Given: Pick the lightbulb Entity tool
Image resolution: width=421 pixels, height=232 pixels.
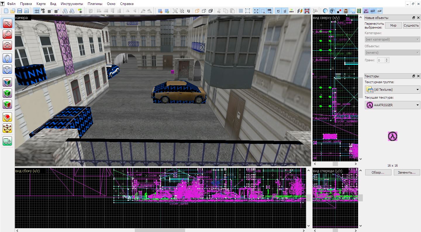Looking at the screenshot, I should (x=7, y=58).
